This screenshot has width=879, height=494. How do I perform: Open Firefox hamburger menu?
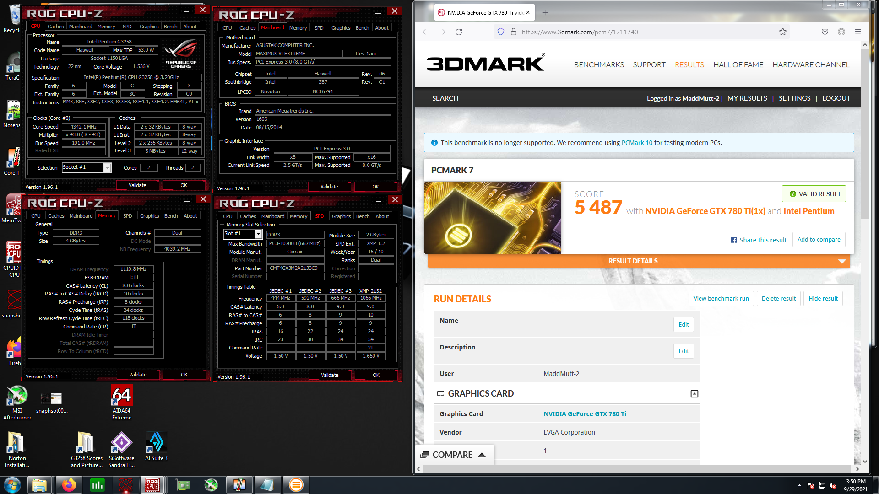858,32
